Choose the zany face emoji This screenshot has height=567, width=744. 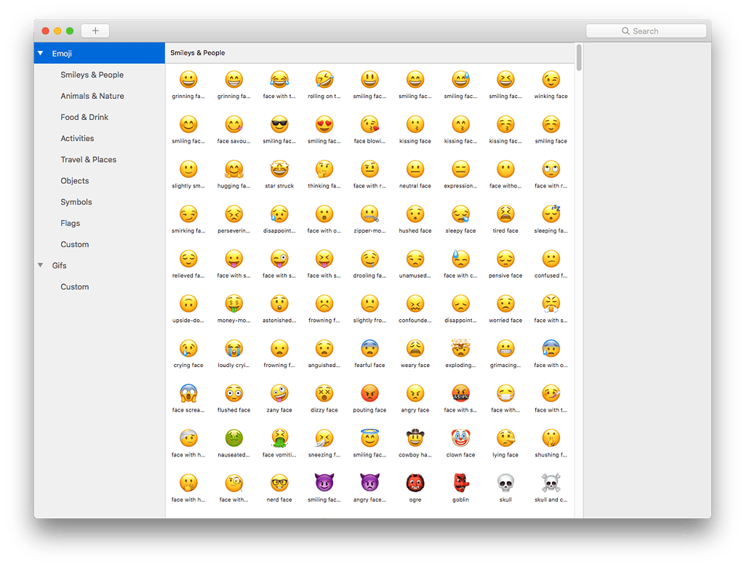279,393
